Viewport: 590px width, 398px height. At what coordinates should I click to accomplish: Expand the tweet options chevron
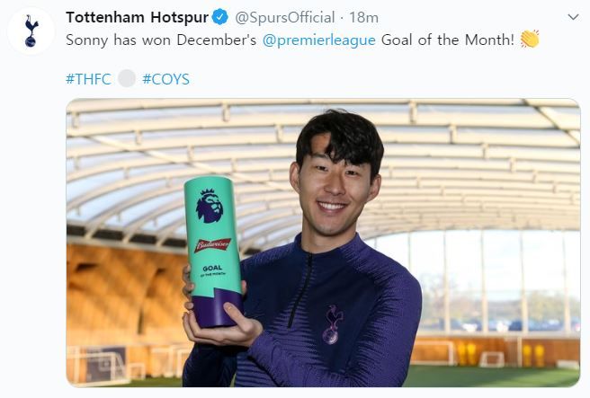[x=573, y=17]
